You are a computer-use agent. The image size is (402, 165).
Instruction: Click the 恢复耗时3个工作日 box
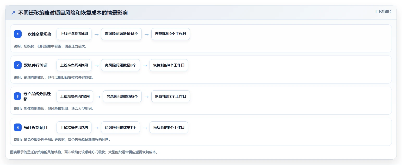point(169,127)
